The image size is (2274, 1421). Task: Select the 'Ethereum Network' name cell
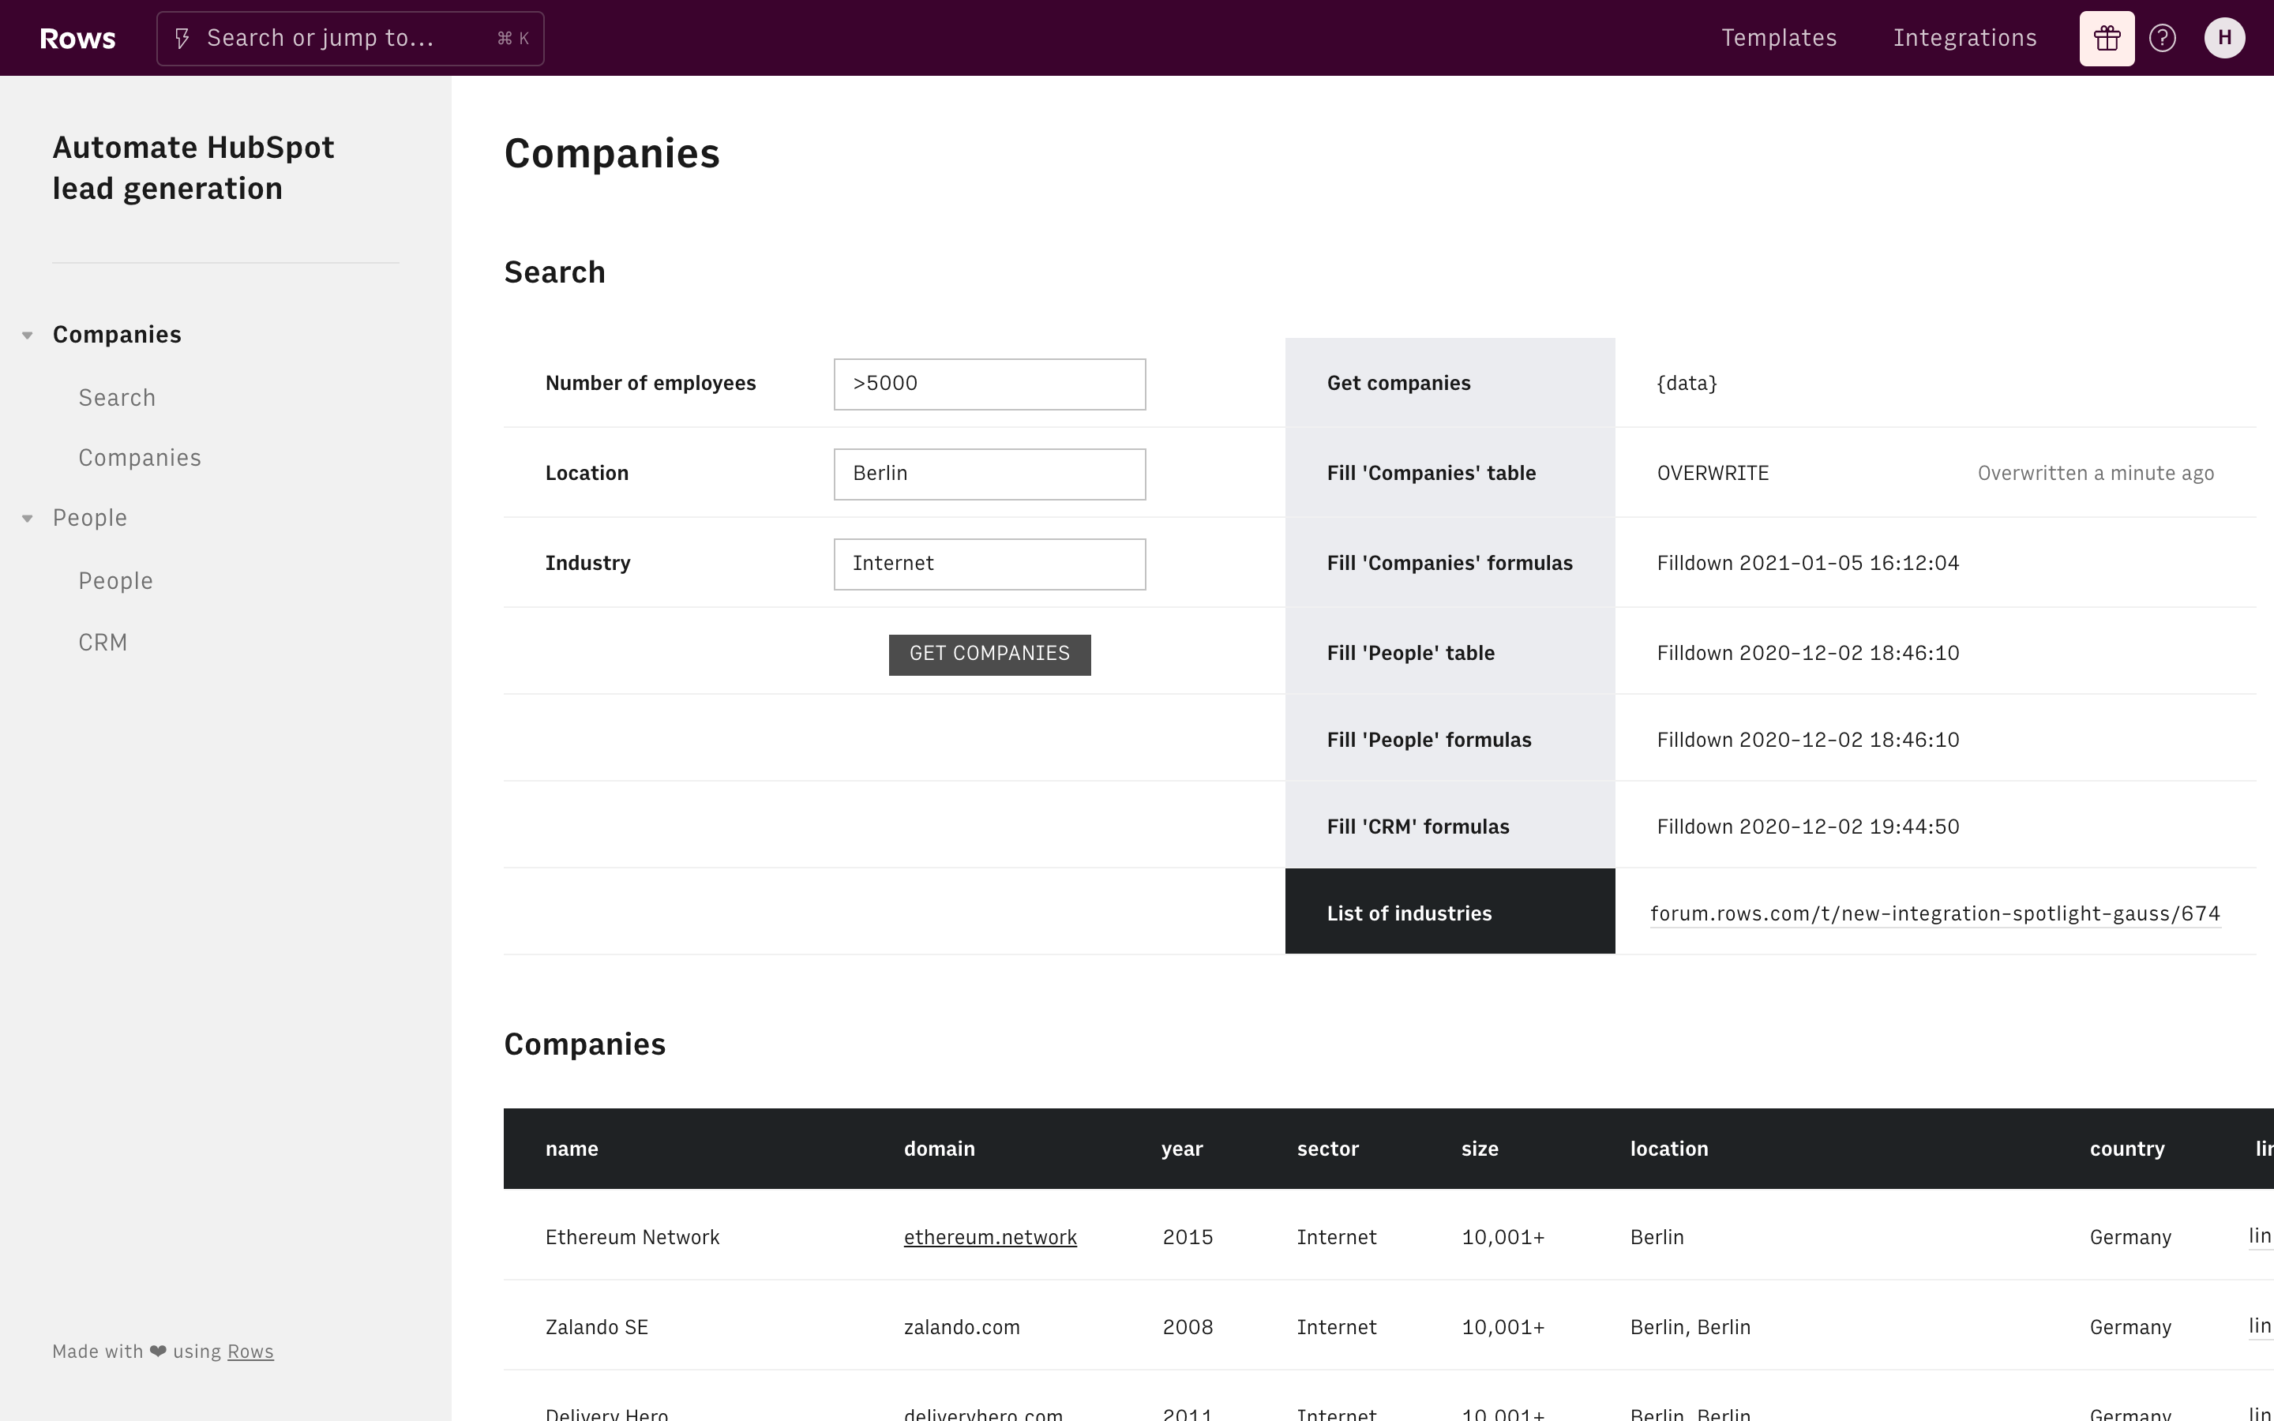click(632, 1238)
